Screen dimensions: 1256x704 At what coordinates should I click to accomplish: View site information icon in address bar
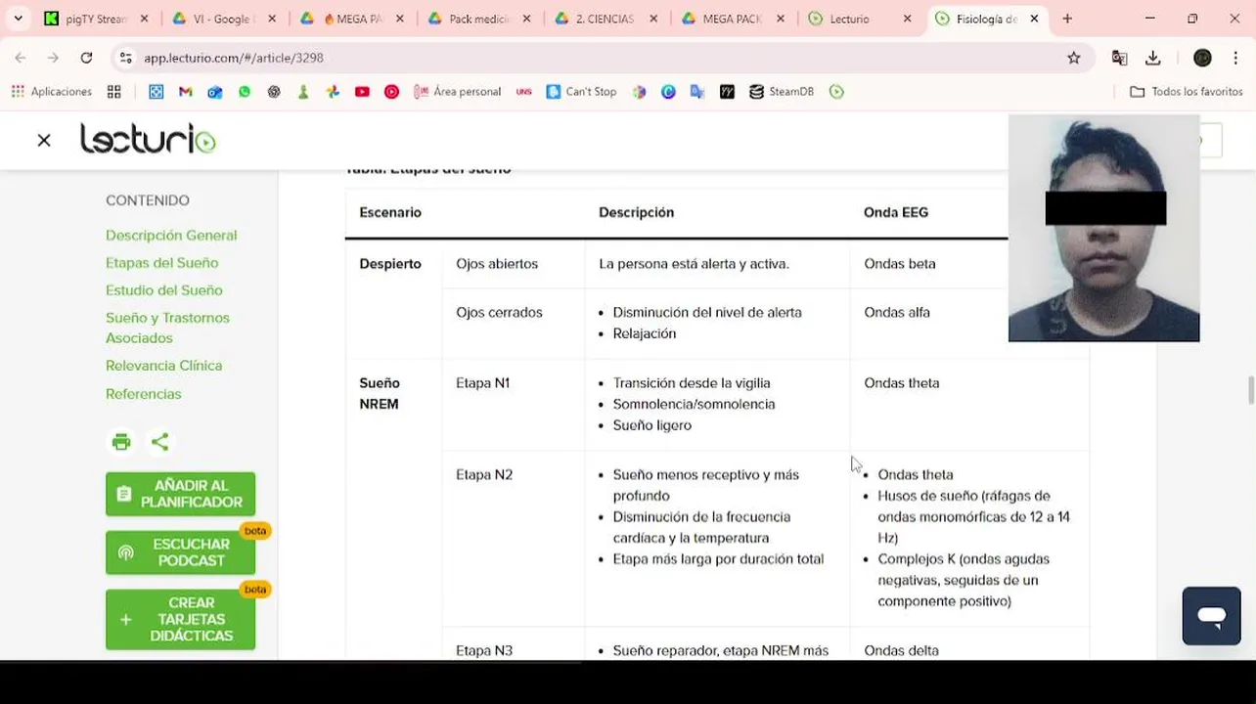(x=125, y=58)
